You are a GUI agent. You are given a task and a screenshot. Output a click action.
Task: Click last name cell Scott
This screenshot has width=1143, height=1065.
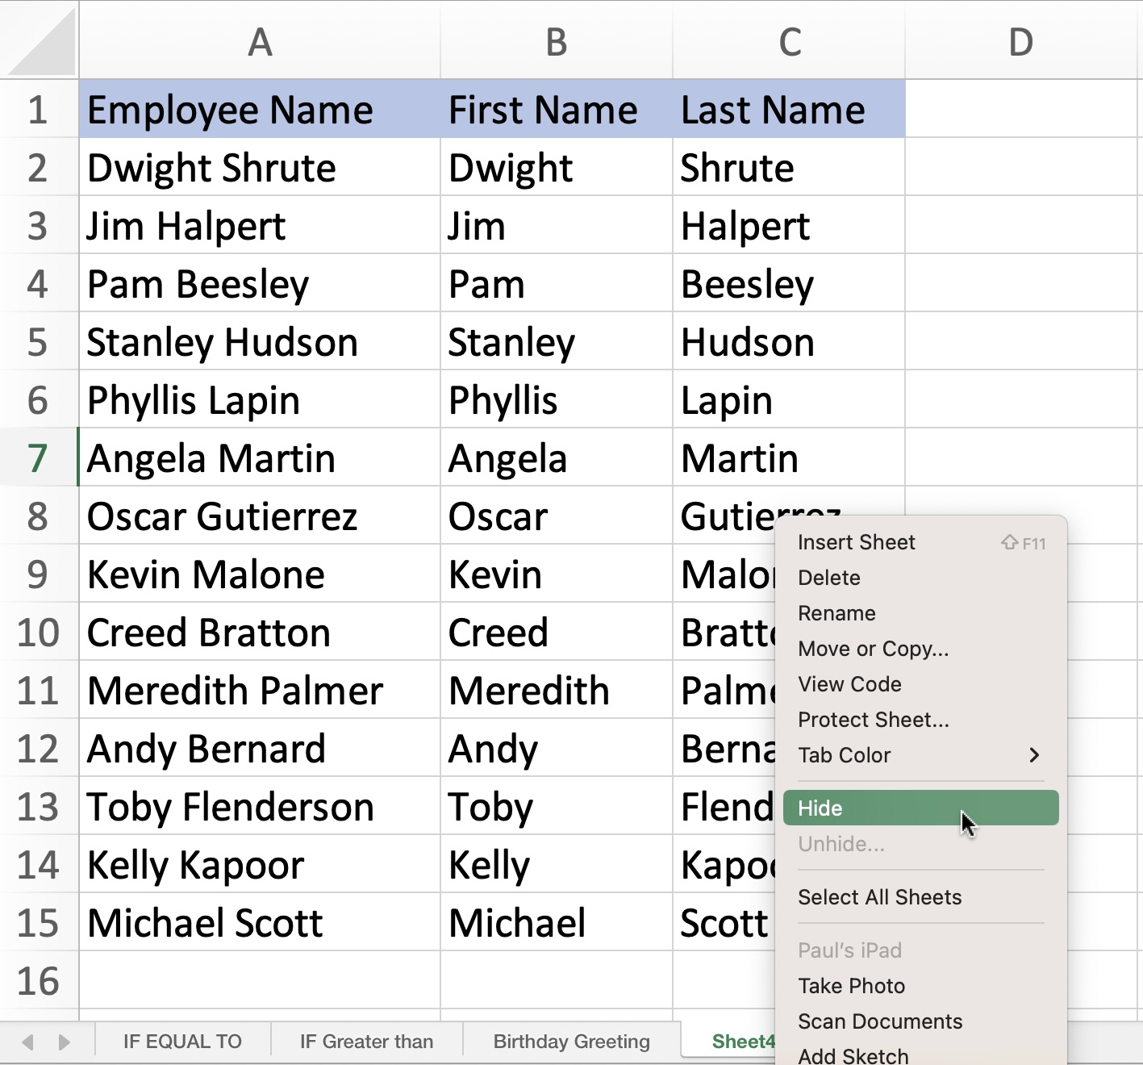(724, 922)
